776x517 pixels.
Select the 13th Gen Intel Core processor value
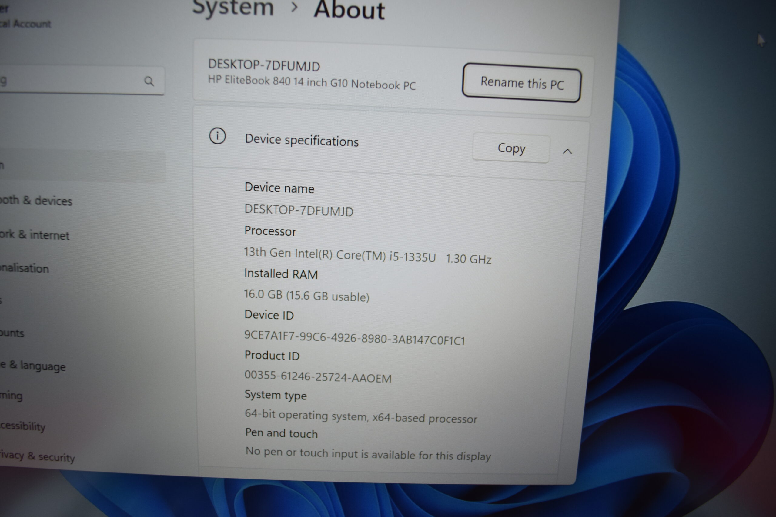368,256
